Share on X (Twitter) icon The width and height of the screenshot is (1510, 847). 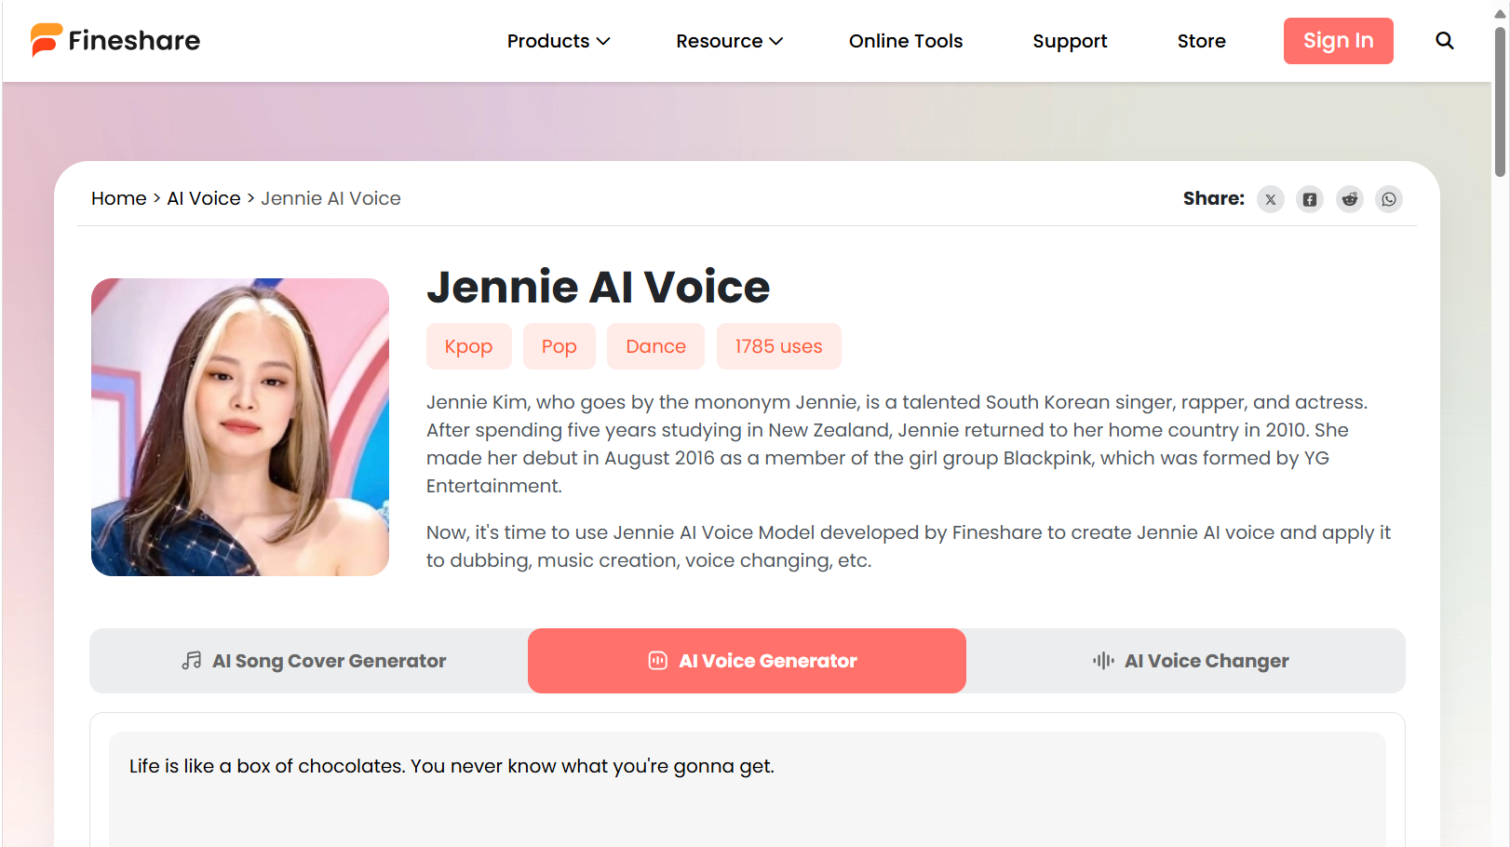1270,199
